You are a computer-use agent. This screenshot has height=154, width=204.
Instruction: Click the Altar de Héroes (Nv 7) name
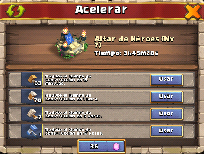tap(134, 42)
